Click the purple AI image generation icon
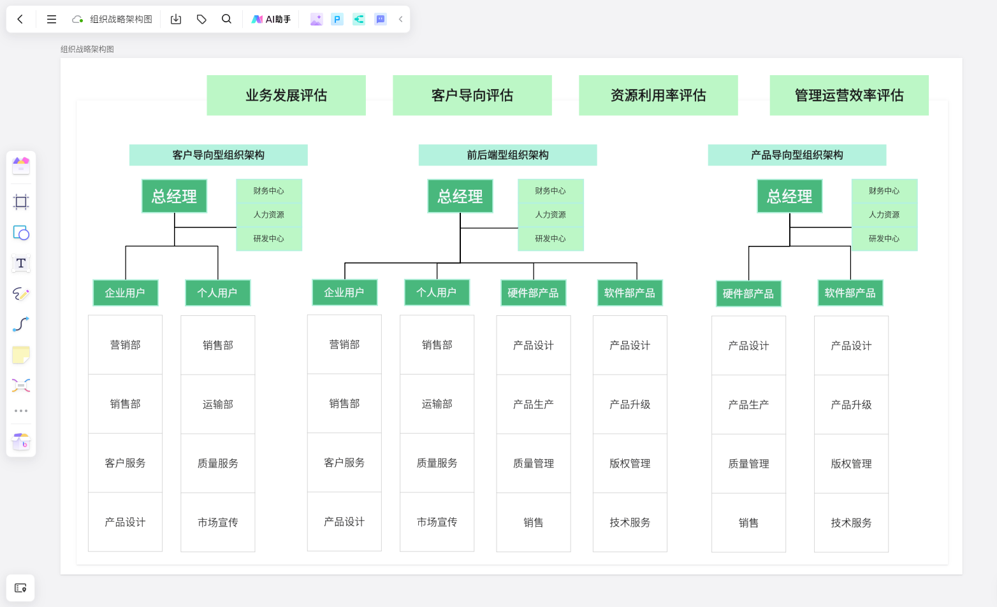The height and width of the screenshot is (607, 997). (x=316, y=19)
